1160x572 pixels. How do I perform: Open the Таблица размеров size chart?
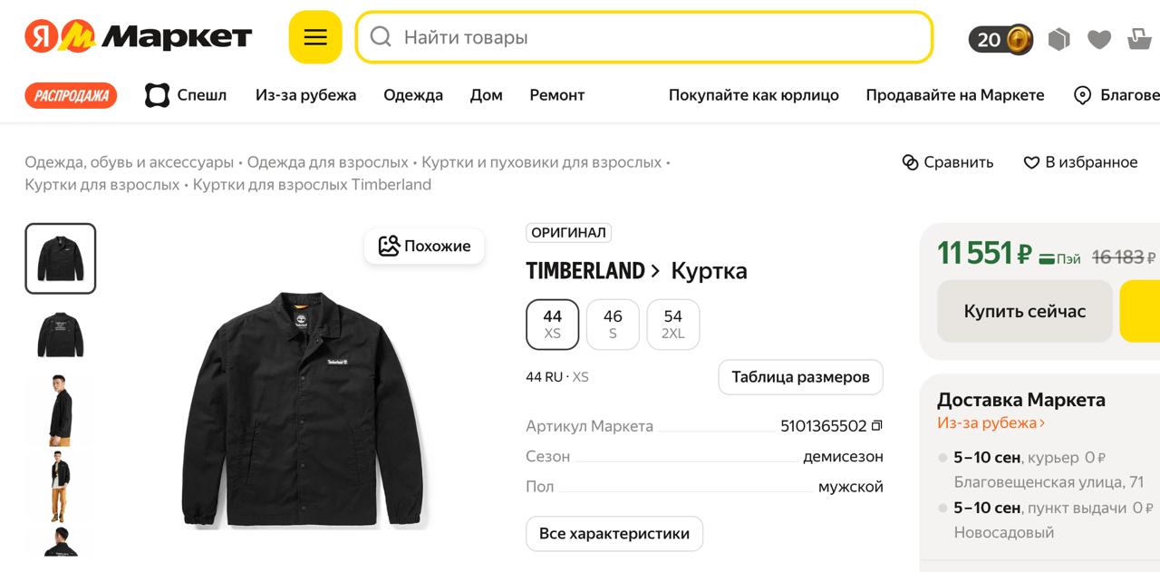click(801, 377)
